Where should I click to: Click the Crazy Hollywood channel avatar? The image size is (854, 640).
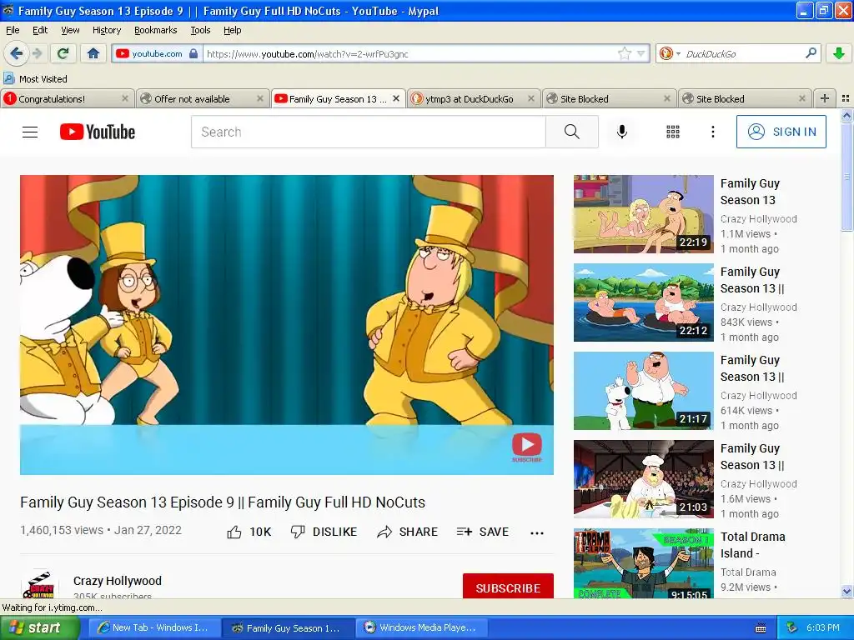coord(40,584)
